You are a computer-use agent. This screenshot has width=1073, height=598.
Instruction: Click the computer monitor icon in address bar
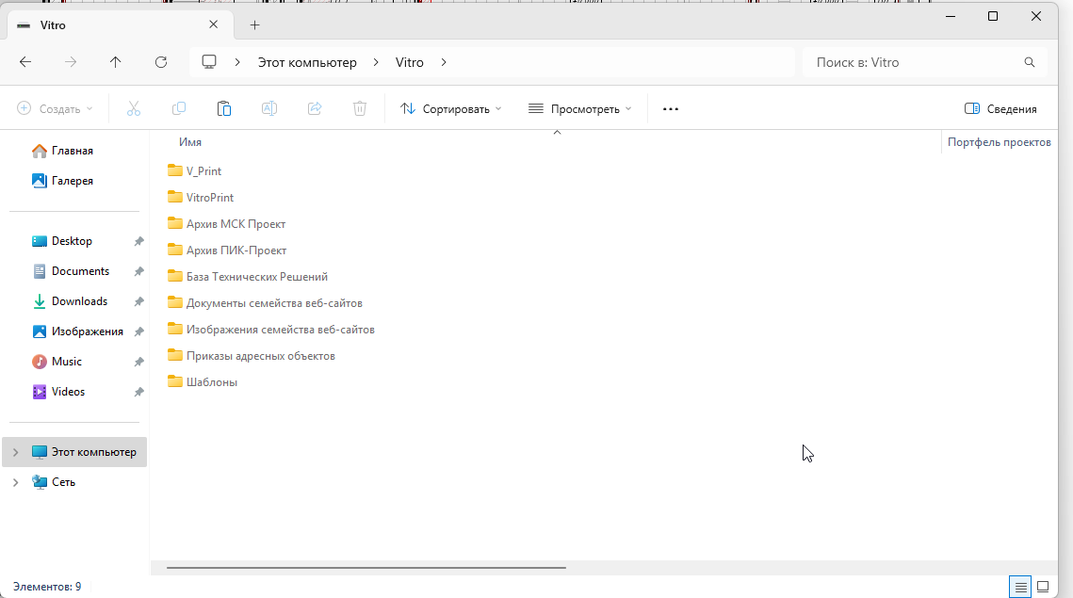pyautogui.click(x=209, y=62)
